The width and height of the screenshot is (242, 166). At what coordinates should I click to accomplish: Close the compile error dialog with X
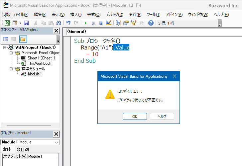[175, 76]
